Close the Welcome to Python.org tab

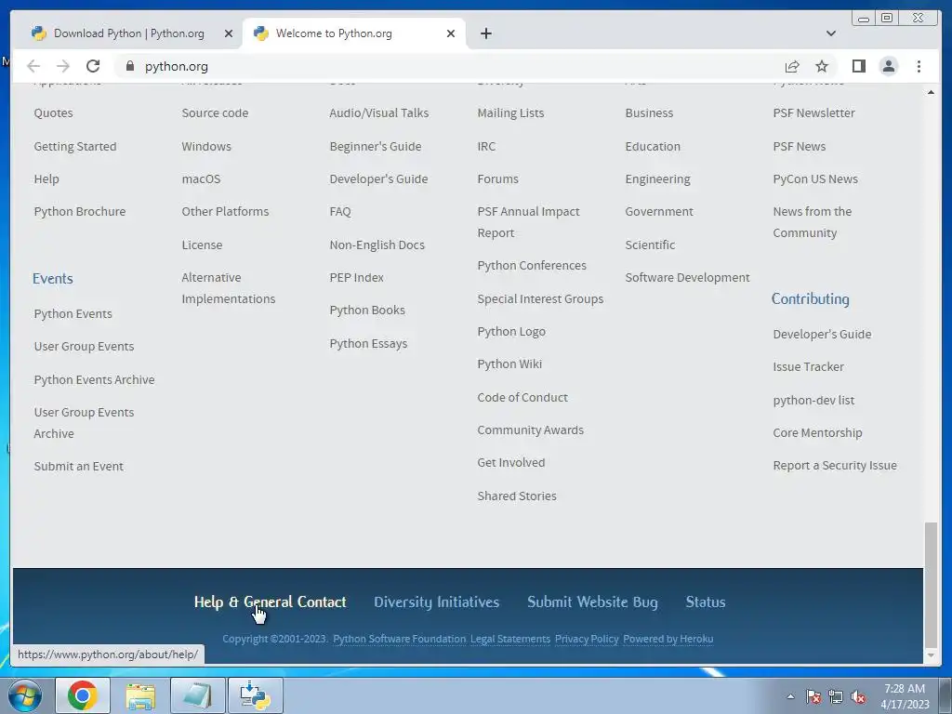451,33
